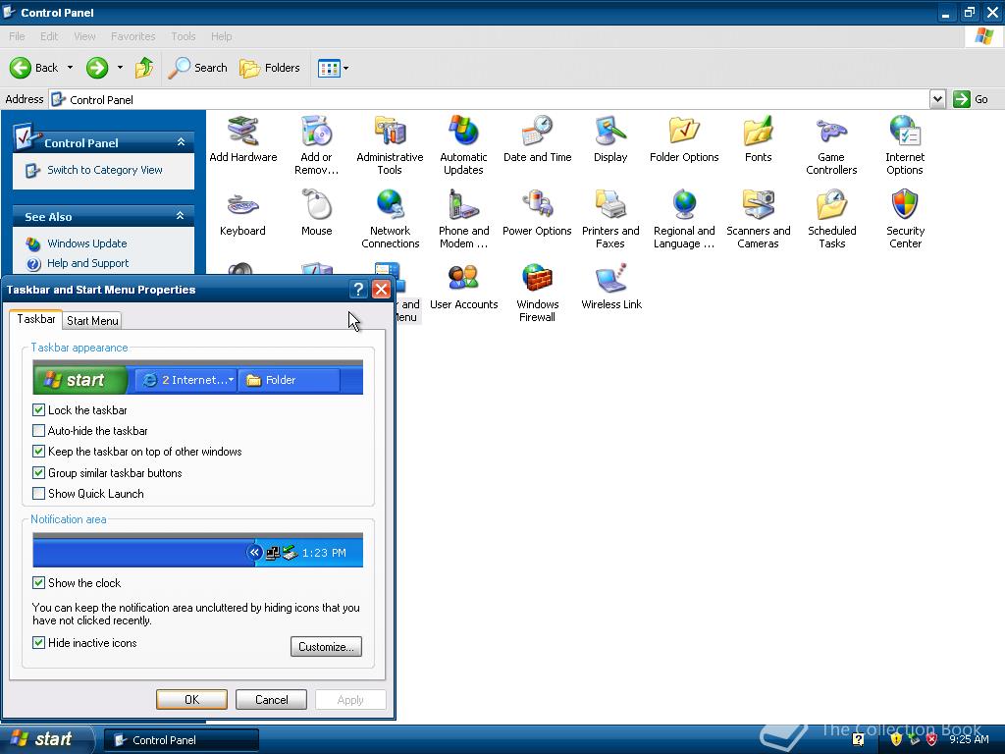Toggle Group similar taskbar buttons
Screen dimensions: 1005x754
point(38,472)
